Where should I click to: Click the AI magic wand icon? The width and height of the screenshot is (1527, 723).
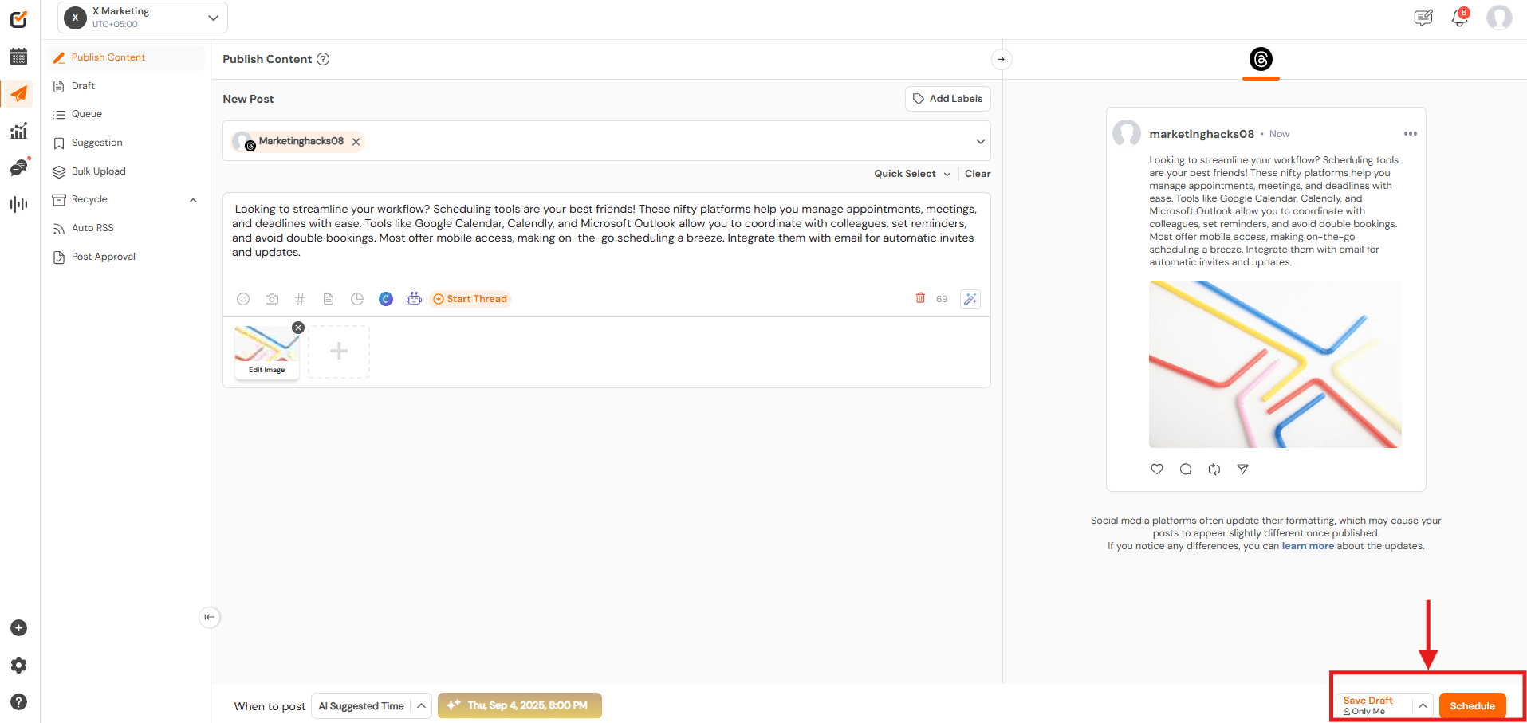click(970, 299)
